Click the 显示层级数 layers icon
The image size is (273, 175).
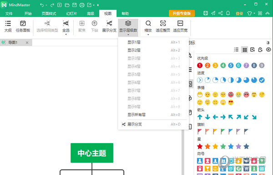[128, 23]
